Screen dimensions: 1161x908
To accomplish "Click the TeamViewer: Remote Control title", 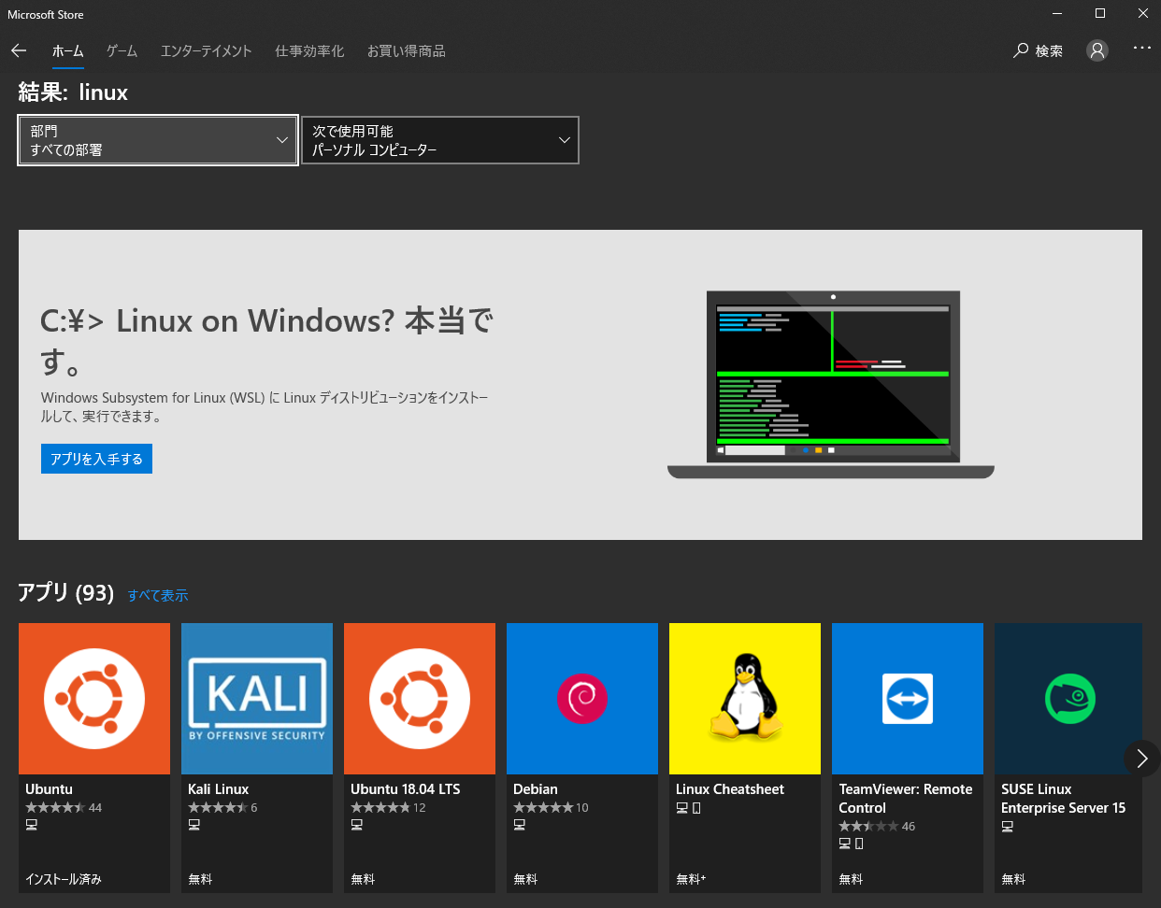I will [x=906, y=799].
